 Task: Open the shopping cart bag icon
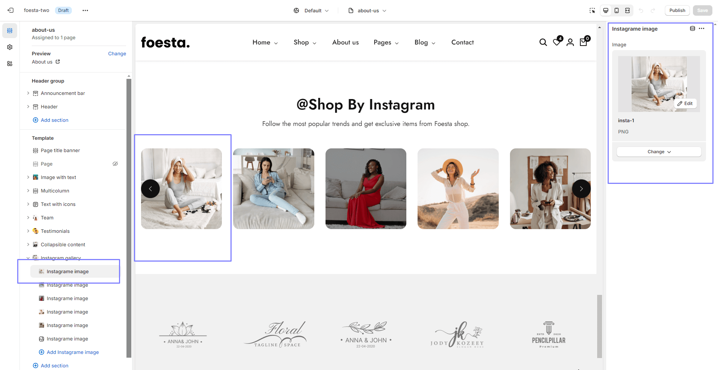pyautogui.click(x=583, y=42)
